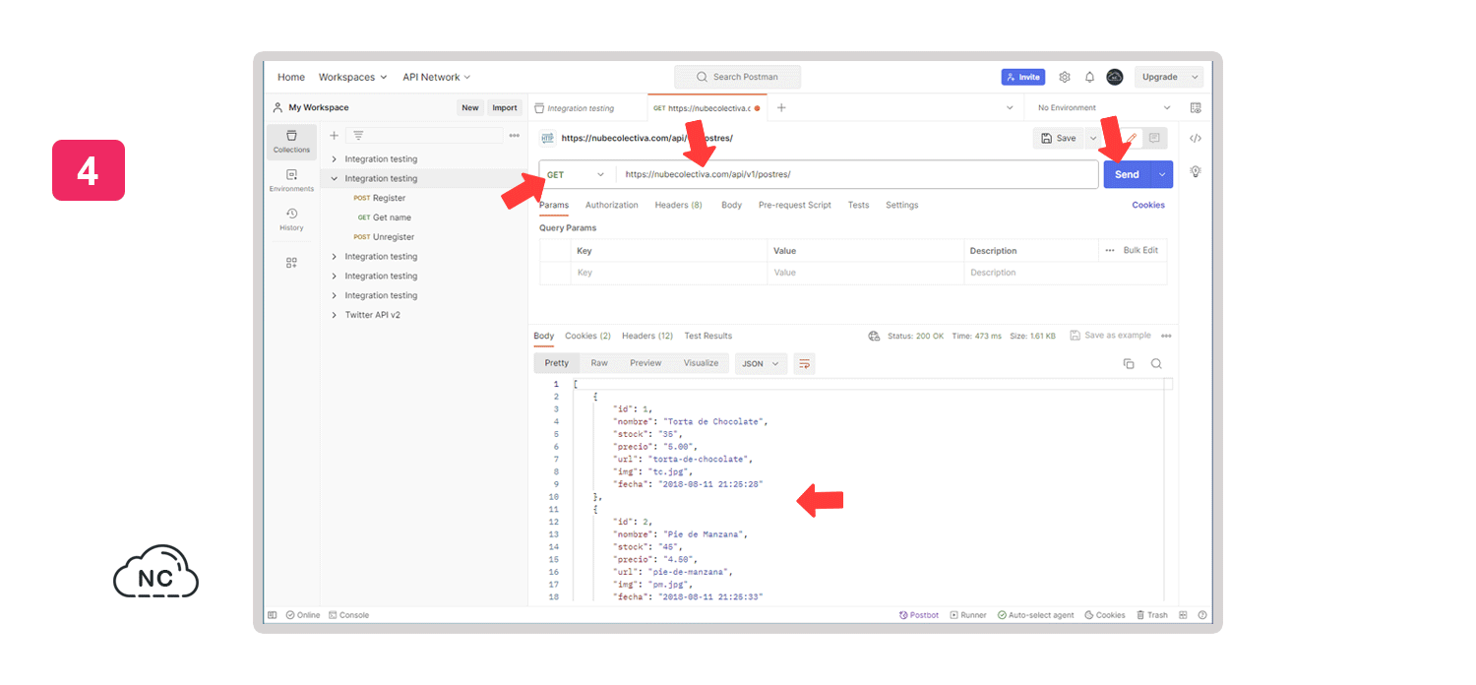
Task: Open the Pre-request Script tab
Action: click(795, 205)
